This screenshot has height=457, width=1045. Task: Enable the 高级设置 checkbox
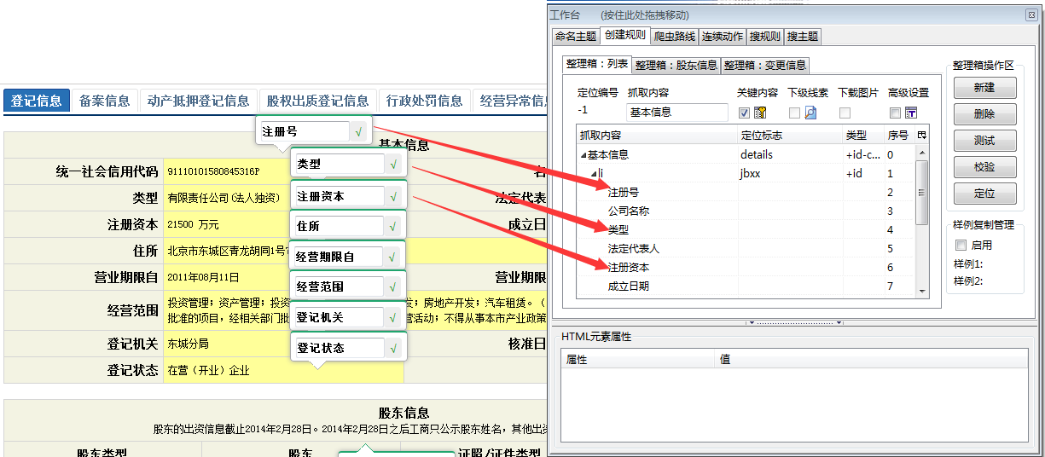(895, 113)
